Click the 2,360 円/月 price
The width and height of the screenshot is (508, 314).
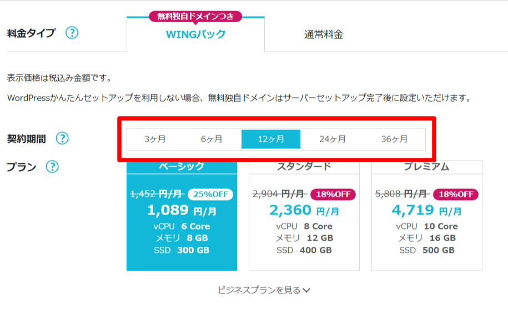[304, 210]
